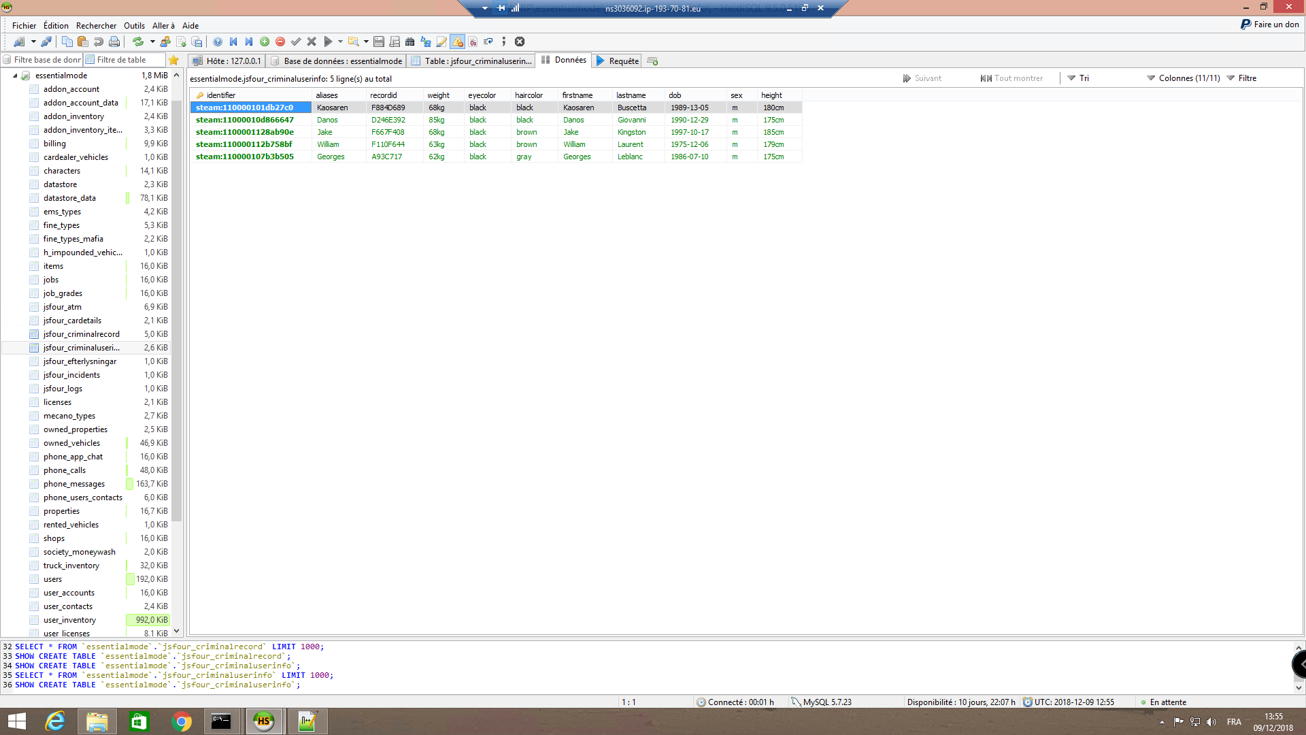Collapse the essentialmode database tree node
The width and height of the screenshot is (1306, 735).
pos(16,75)
